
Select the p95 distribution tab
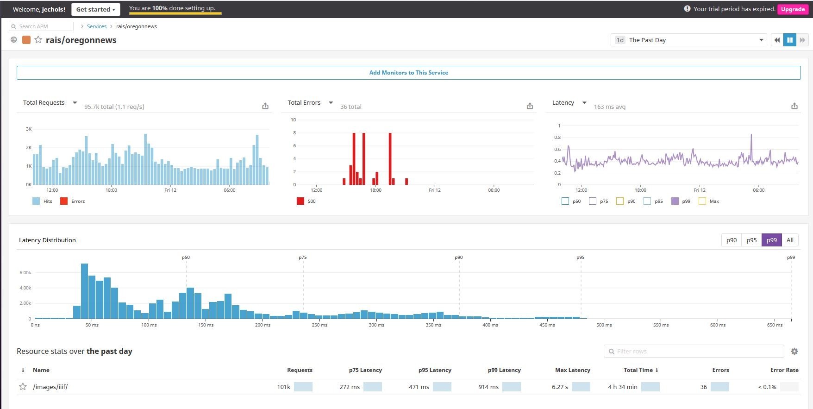pyautogui.click(x=751, y=240)
